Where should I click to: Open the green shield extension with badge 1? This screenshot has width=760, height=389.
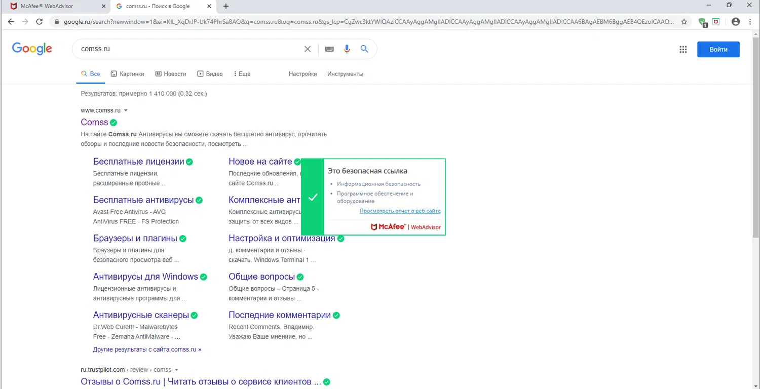[x=702, y=22]
